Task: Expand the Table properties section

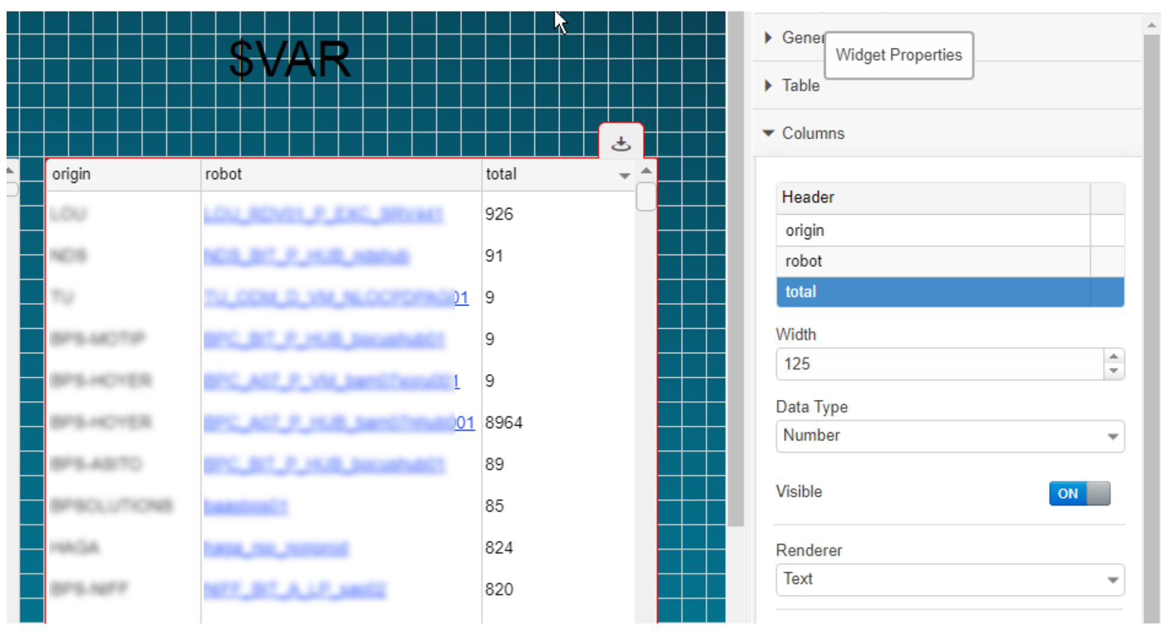Action: pyautogui.click(x=769, y=85)
